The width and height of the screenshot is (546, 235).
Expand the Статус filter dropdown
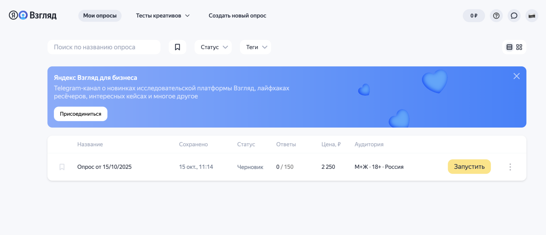[x=213, y=47]
